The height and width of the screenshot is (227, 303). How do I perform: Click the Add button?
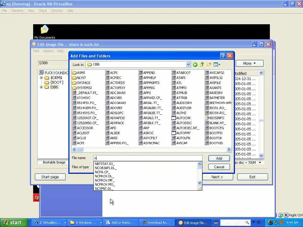pos(219,158)
